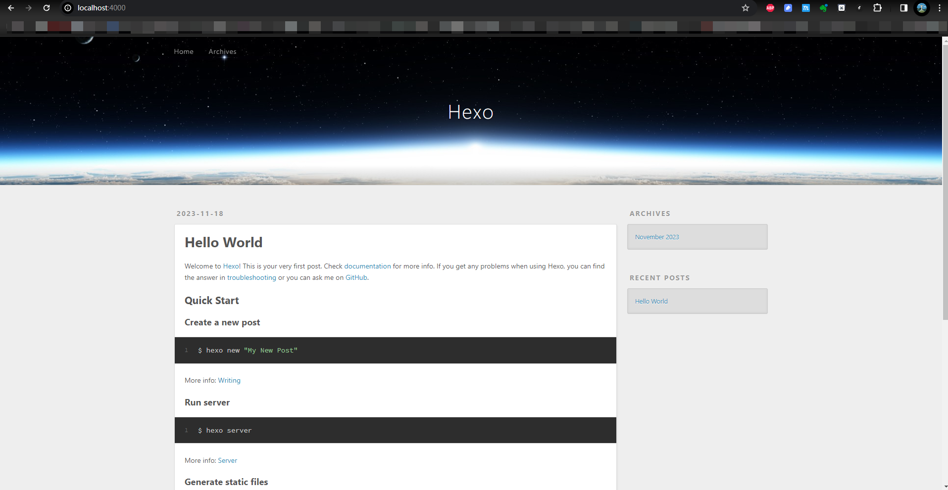Image resolution: width=948 pixels, height=490 pixels.
Task: Go to the Home nav link
Action: [184, 51]
